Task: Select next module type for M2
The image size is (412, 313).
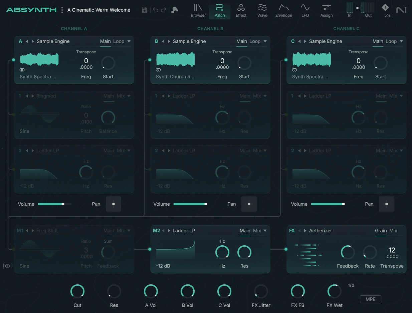Action: 169,231
